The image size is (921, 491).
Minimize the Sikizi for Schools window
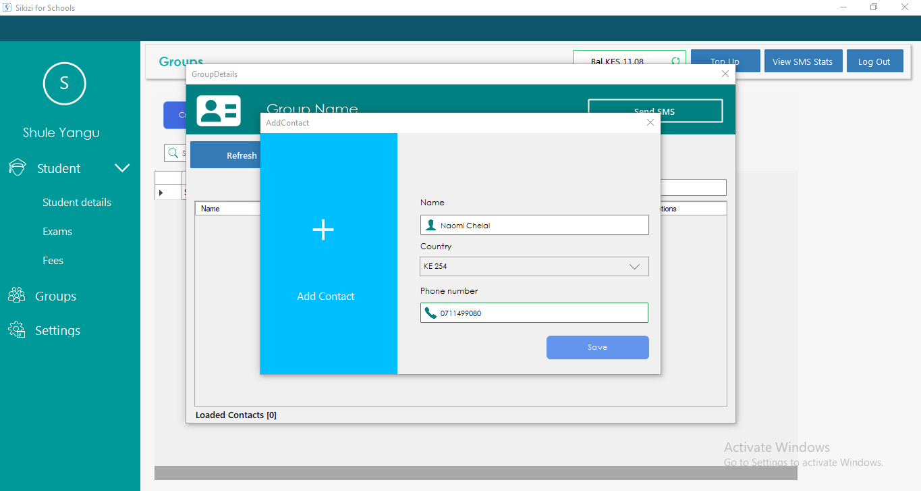point(843,7)
